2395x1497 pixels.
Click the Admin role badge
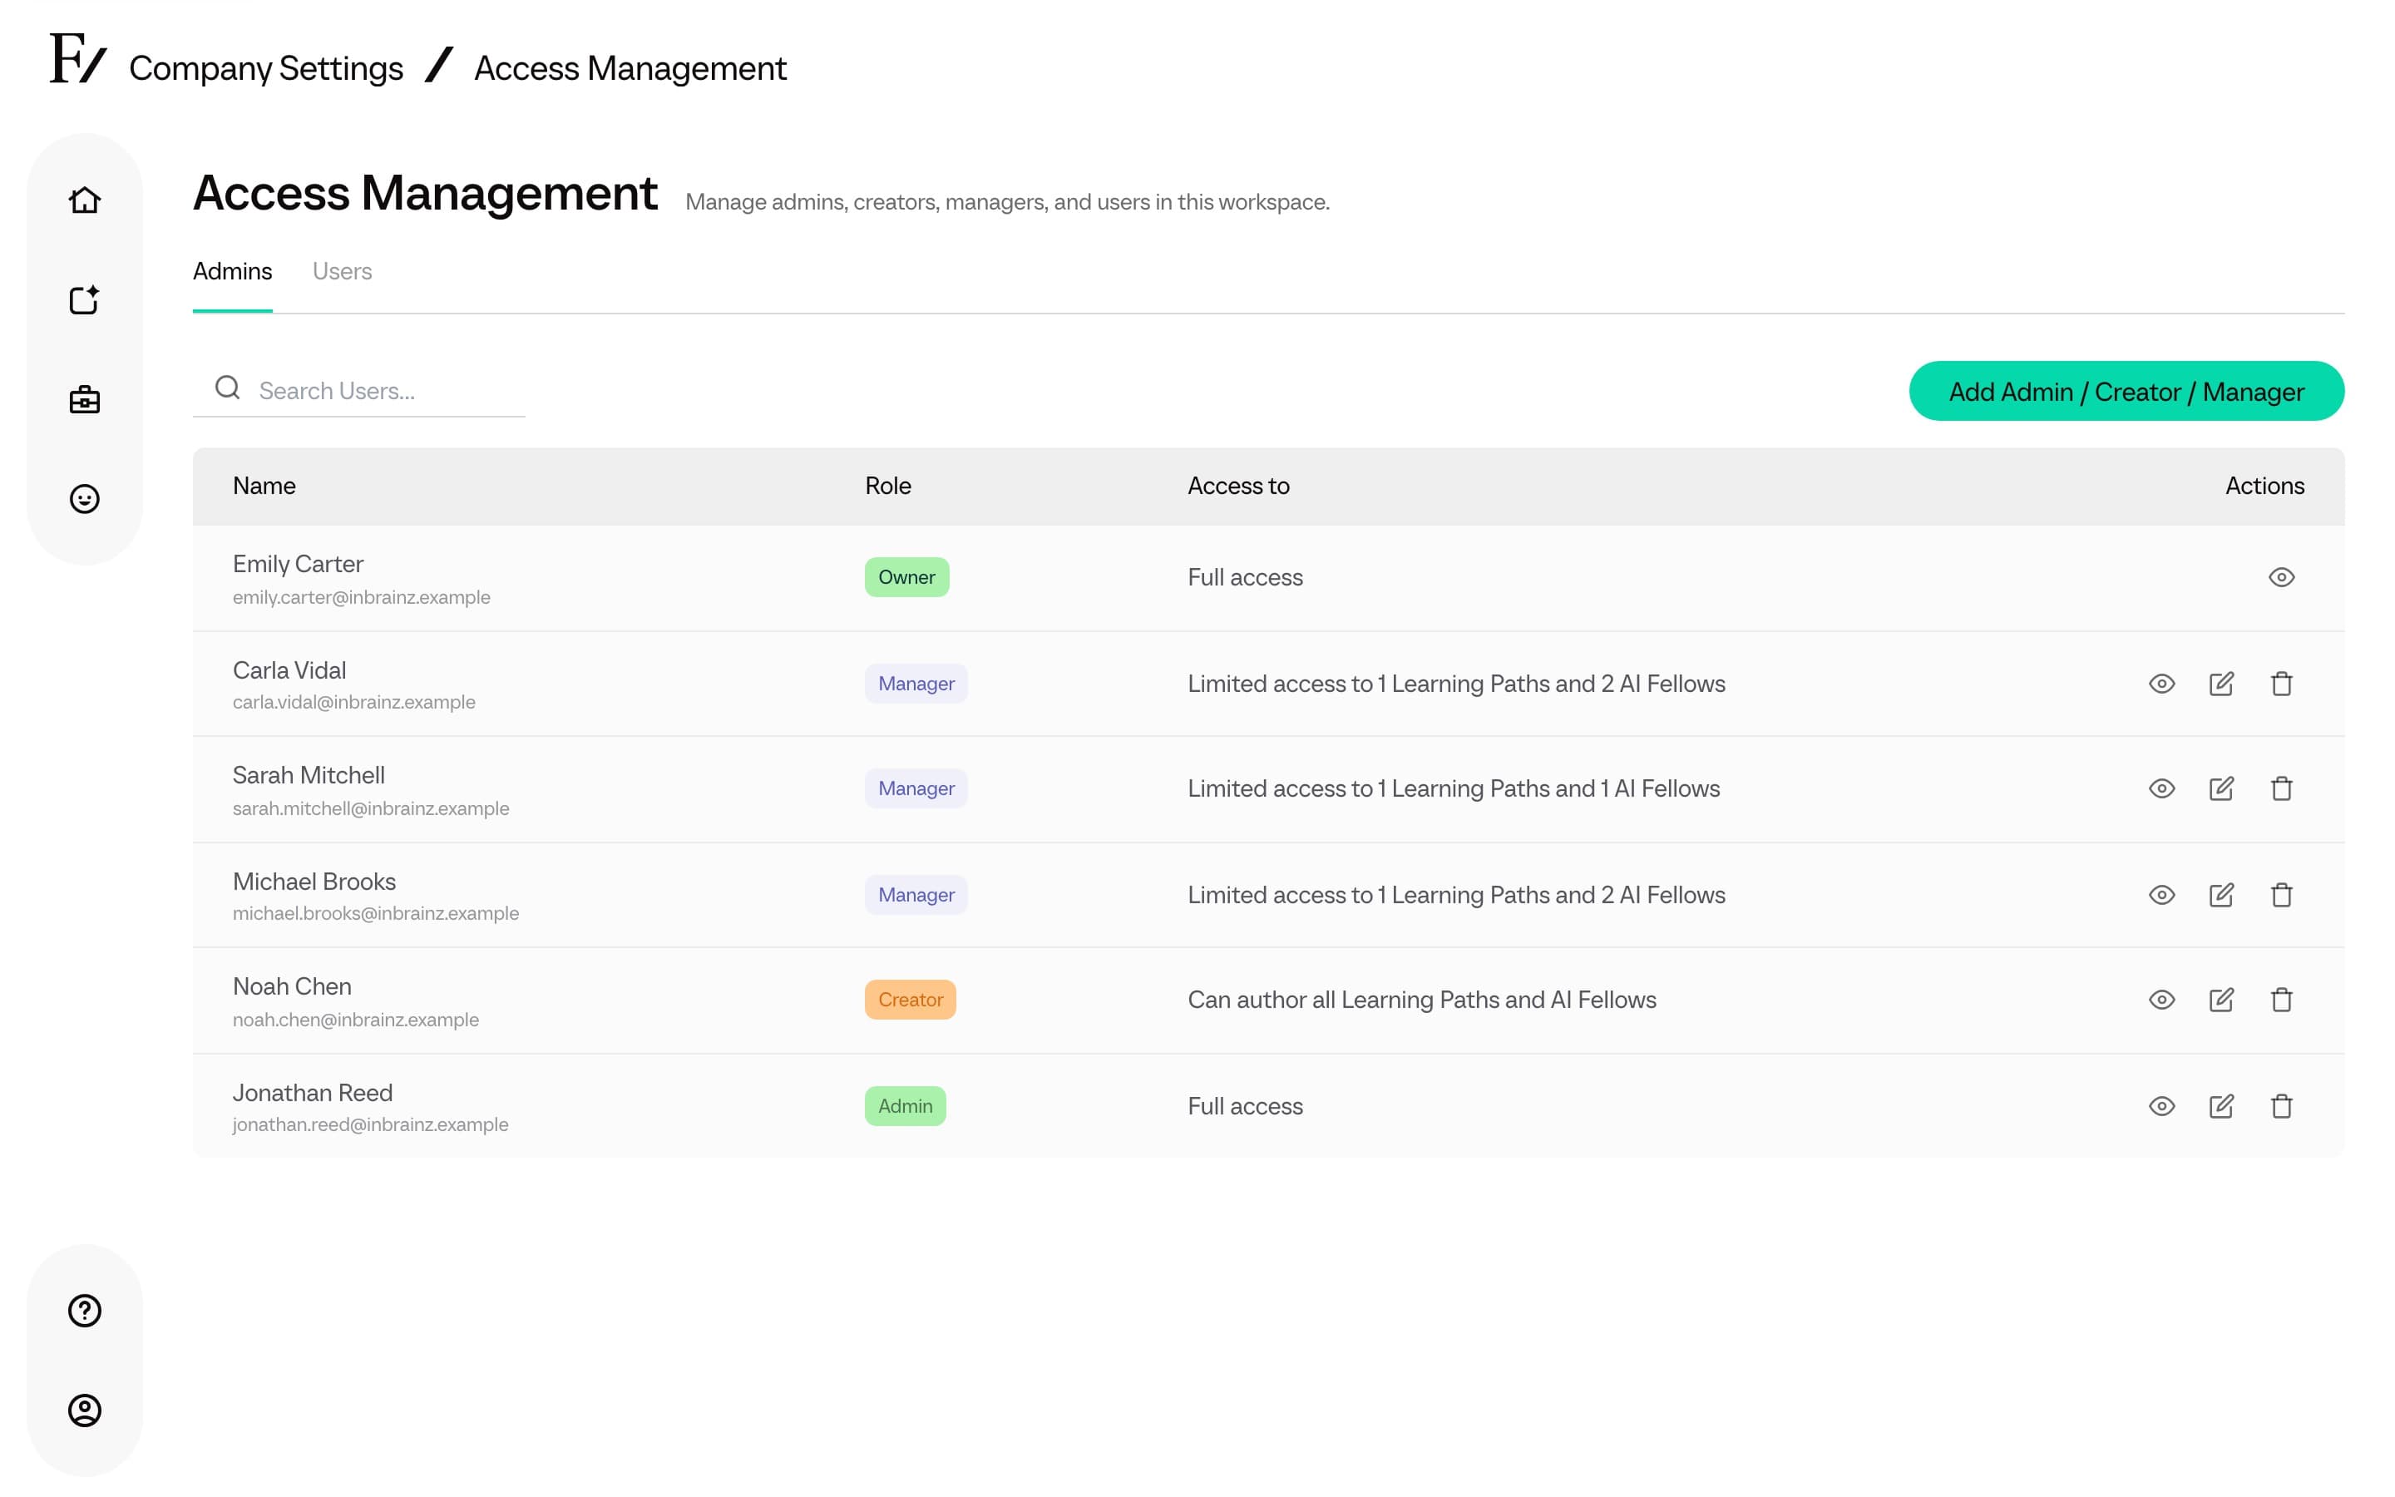click(x=905, y=1106)
